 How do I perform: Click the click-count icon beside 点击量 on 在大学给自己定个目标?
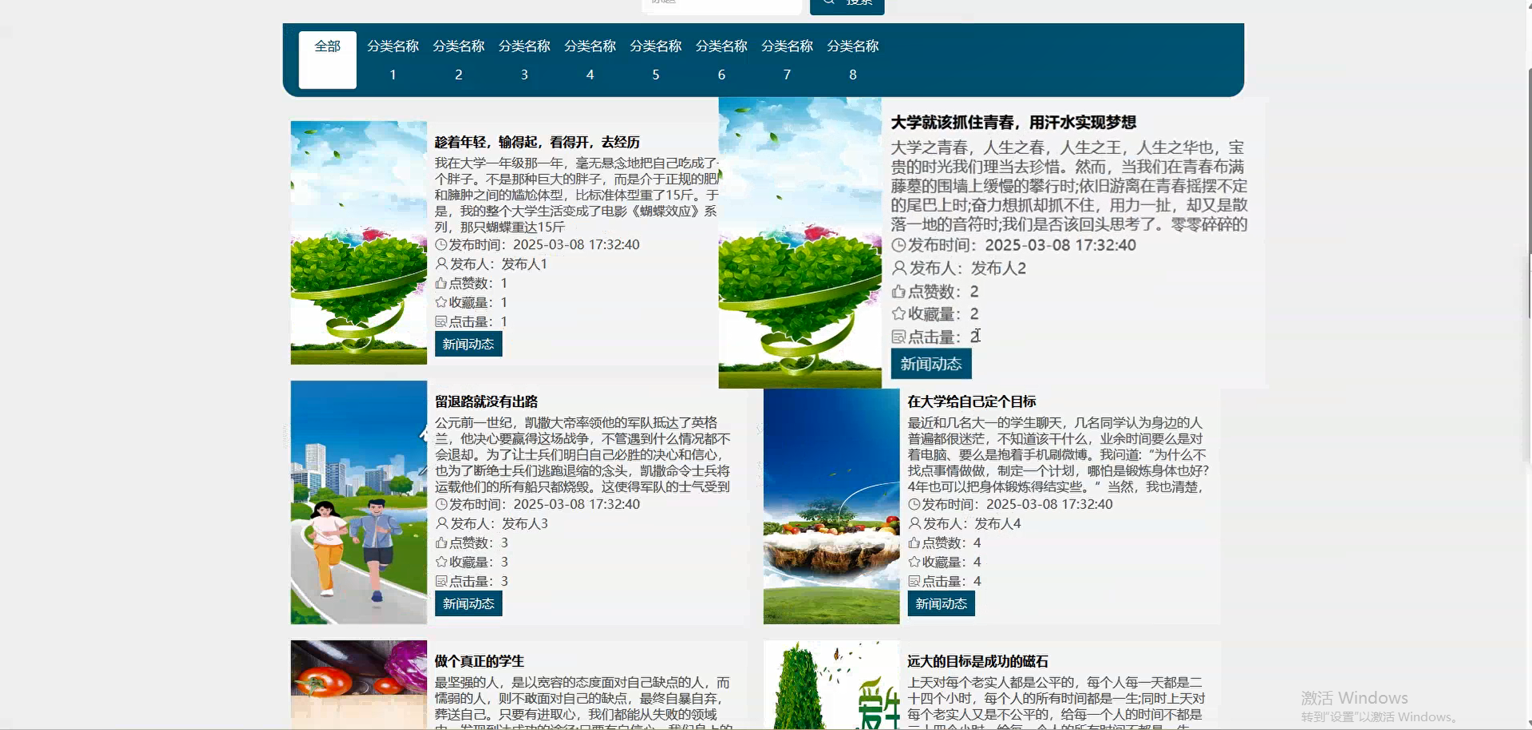[x=914, y=581]
